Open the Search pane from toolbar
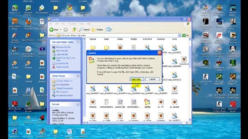Viewport: 248px width, 139px height. click(x=84, y=29)
